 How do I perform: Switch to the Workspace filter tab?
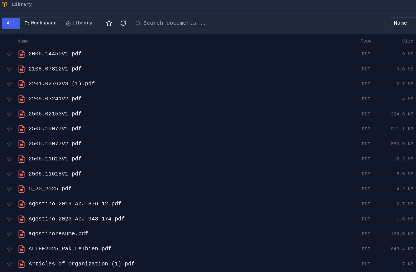tap(41, 23)
